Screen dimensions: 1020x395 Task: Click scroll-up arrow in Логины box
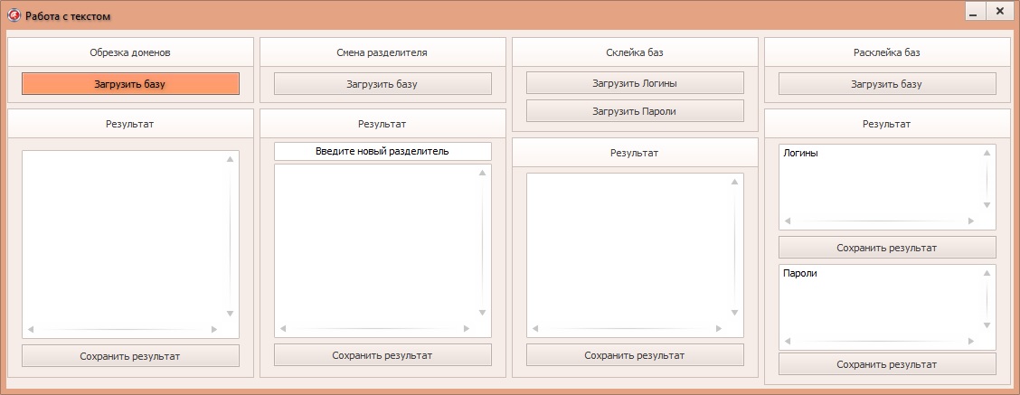[987, 153]
